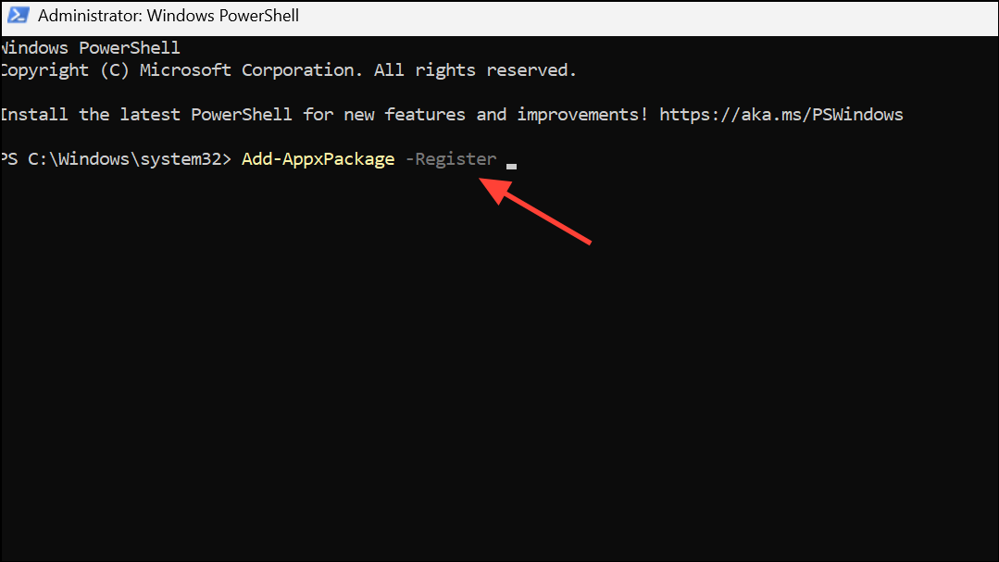Click the word 'reserved.' in the copyright line
Viewport: 999px width, 562px height.
(531, 70)
